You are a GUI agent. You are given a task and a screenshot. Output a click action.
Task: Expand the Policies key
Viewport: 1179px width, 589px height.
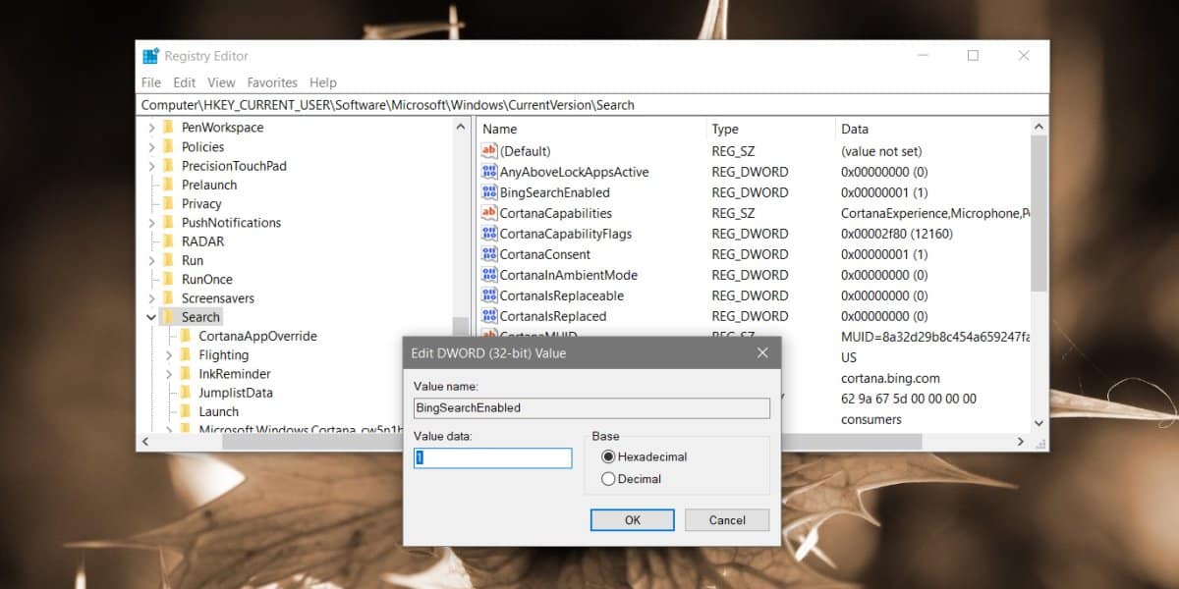(151, 146)
